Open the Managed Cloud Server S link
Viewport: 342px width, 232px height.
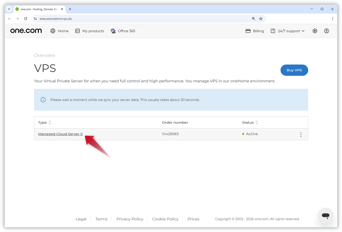click(x=60, y=134)
